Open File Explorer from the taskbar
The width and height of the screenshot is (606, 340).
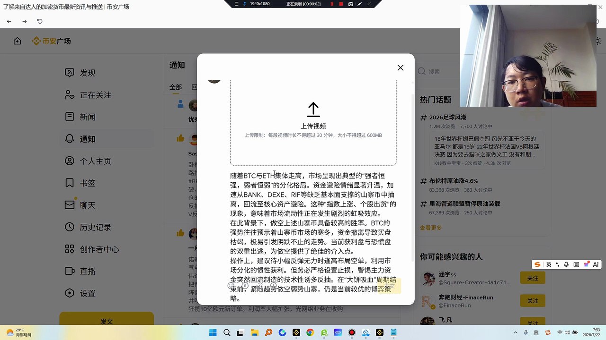pyautogui.click(x=255, y=332)
